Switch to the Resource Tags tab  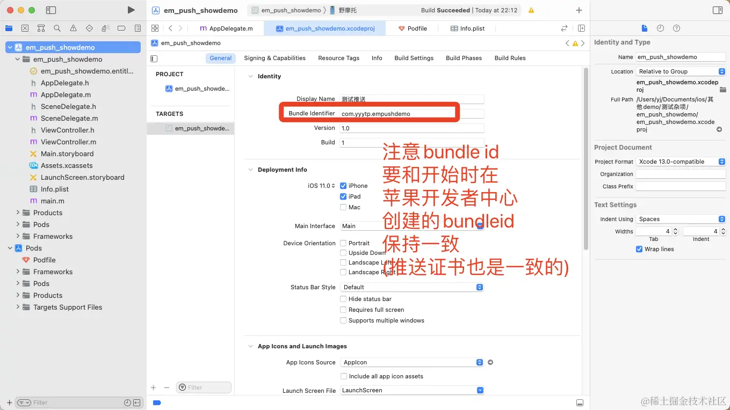click(338, 58)
